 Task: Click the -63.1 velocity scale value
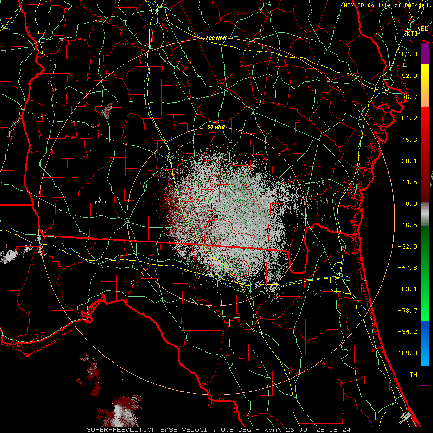(408, 289)
